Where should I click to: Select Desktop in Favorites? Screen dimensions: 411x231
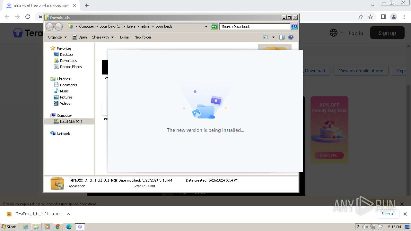pos(66,55)
